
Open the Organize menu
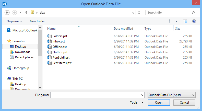click(14, 21)
